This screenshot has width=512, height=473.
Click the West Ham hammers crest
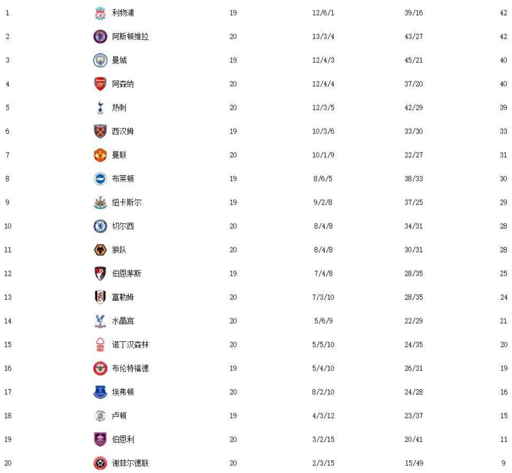point(100,131)
